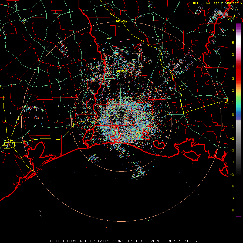Click the 1 value on color scale
The height and width of the screenshot is (243, 243).
pyautogui.click(x=233, y=102)
